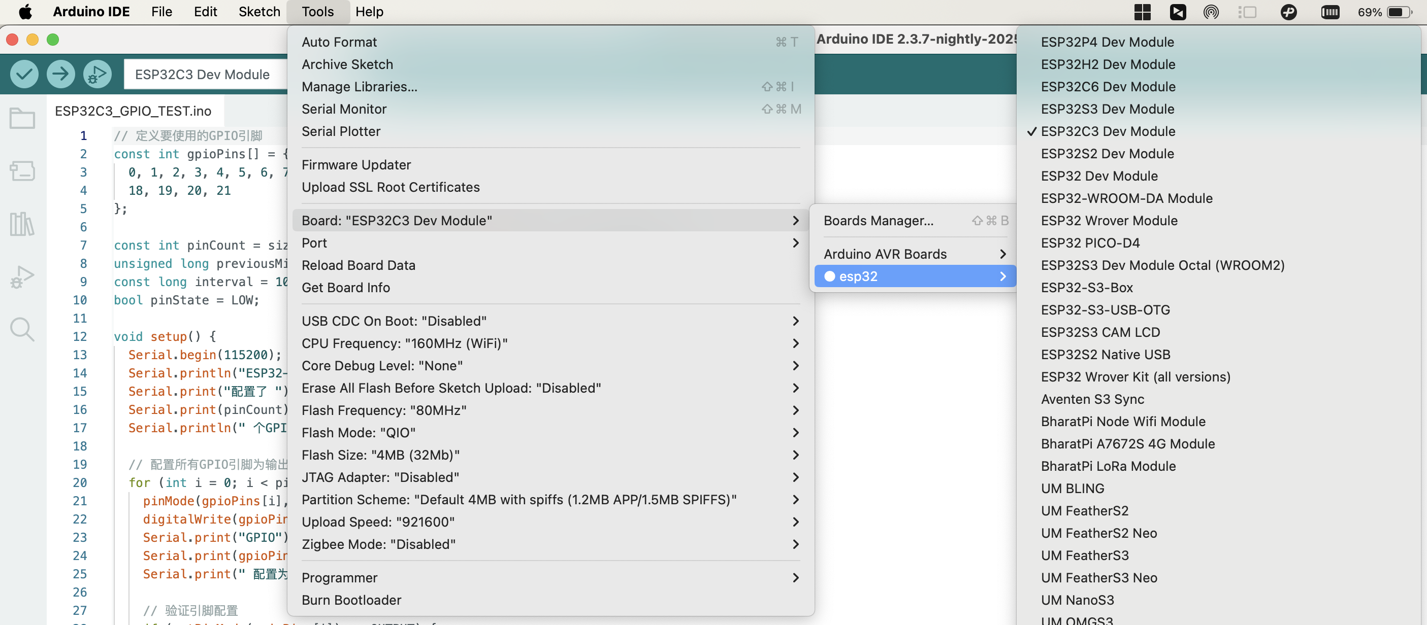Click code line 13 Serial.begin
The width and height of the screenshot is (1427, 625).
205,355
